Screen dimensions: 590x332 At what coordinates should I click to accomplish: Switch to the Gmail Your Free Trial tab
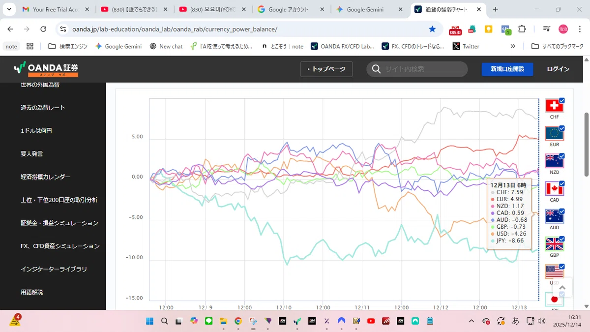click(x=55, y=9)
